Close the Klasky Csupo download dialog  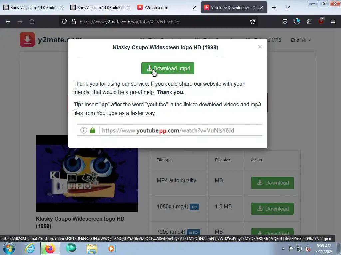coord(260,47)
